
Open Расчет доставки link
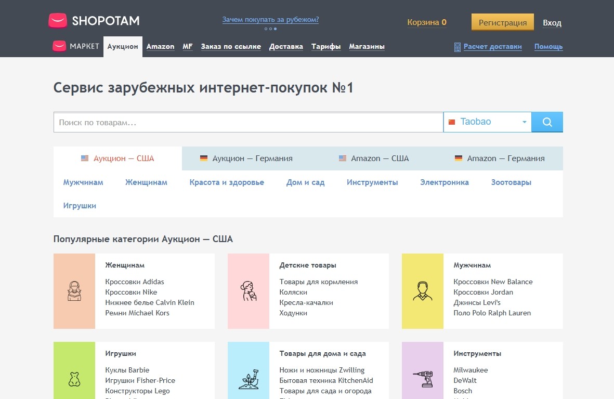(493, 47)
